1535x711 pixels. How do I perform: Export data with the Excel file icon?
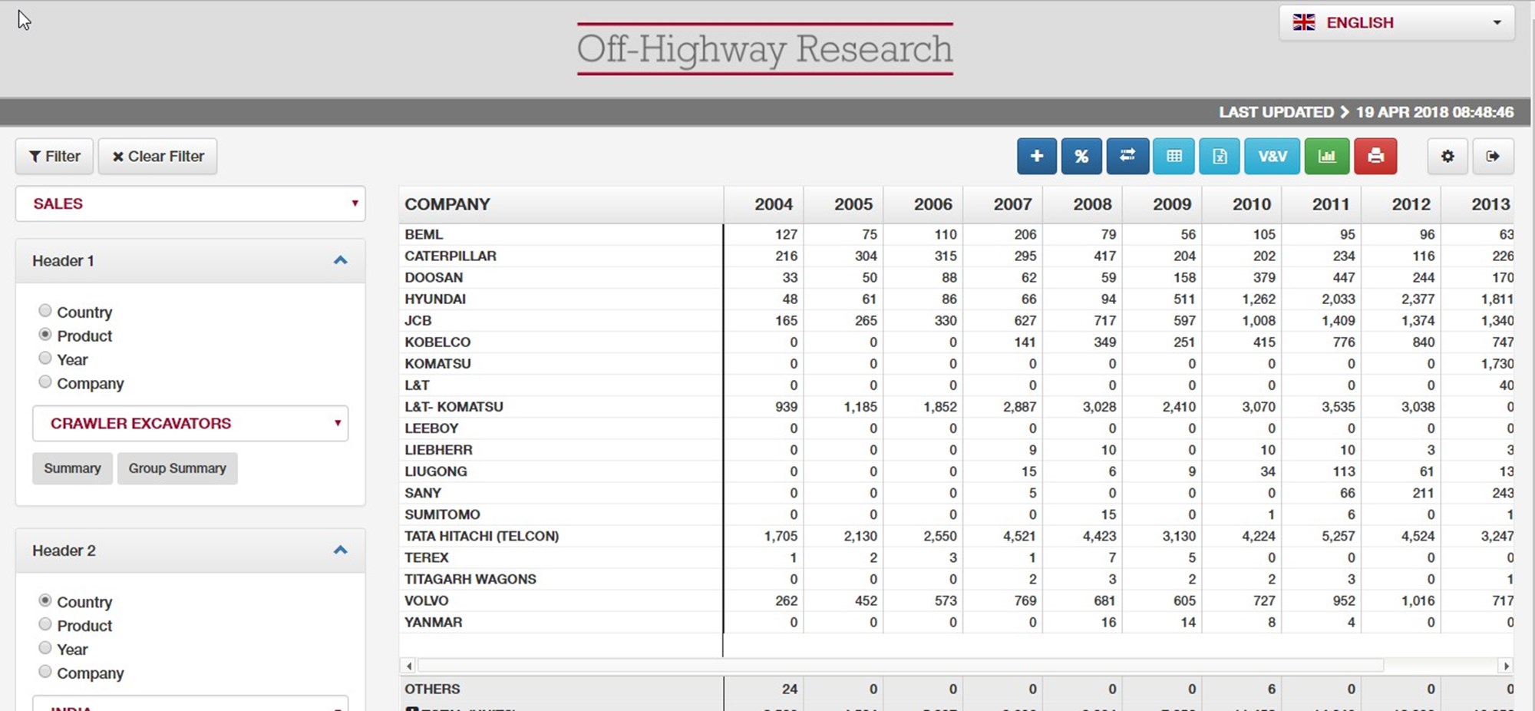(x=1220, y=157)
